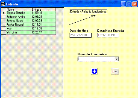Minimize the Entrada window
Viewport: 138px width, 98px height.
coord(123,4)
